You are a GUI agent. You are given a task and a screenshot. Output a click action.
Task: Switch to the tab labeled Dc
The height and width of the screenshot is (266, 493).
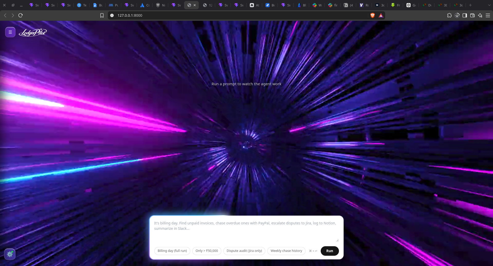pyautogui.click(x=427, y=5)
